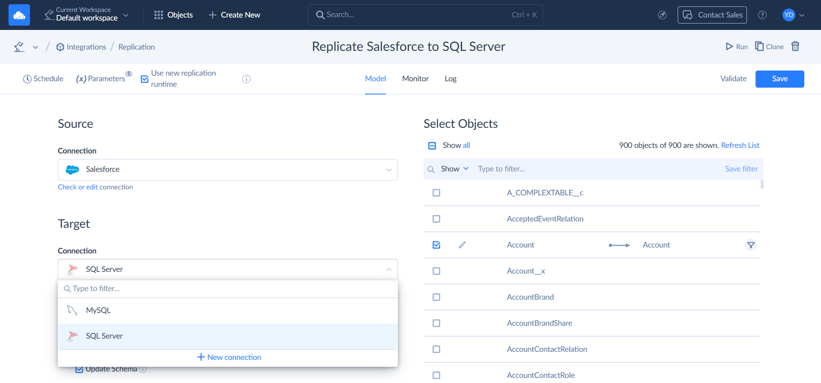Check the AccountContactRole checkbox
The height and width of the screenshot is (383, 821).
click(x=436, y=375)
